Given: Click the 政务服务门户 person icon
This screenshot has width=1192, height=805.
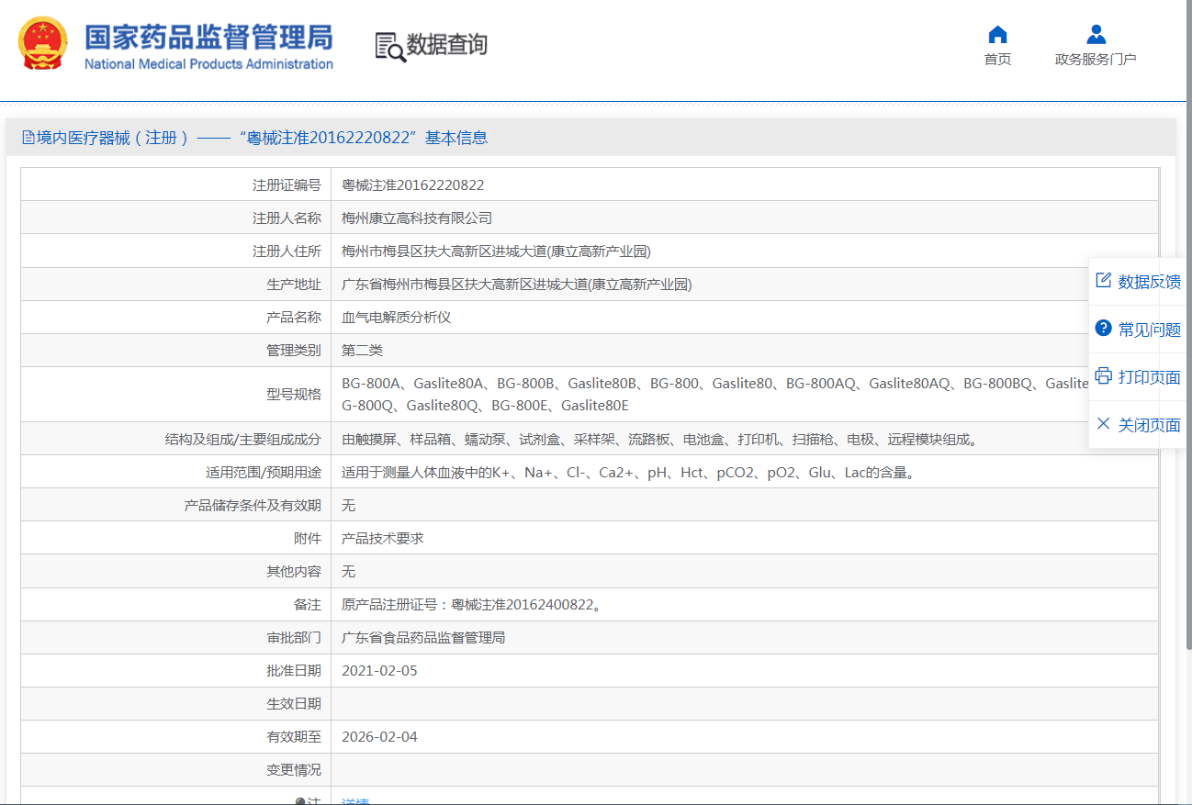Looking at the screenshot, I should click(x=1096, y=35).
